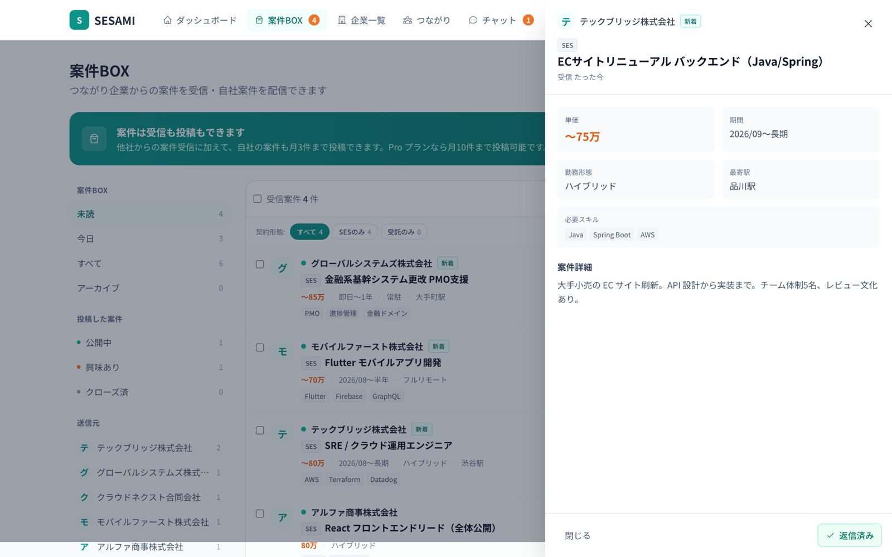892x557 pixels.
Task: Go to 企業一覧 page
Action: (361, 20)
